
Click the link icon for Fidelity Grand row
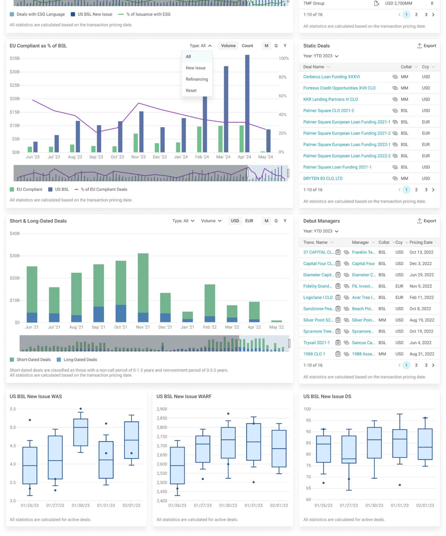click(x=346, y=286)
